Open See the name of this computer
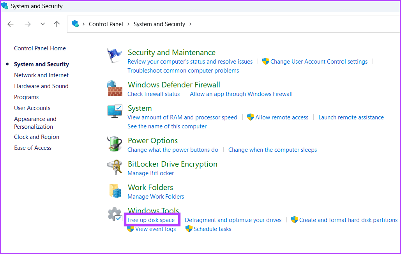 click(x=167, y=126)
